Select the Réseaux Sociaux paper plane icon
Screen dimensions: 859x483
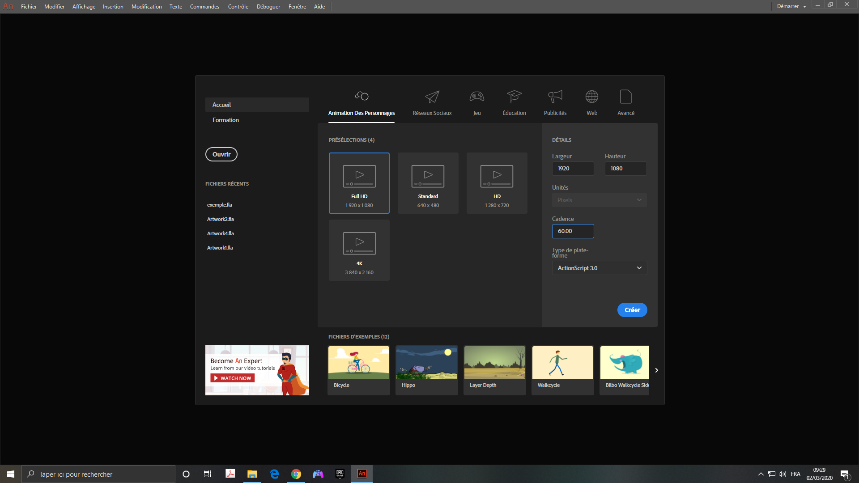pyautogui.click(x=432, y=97)
